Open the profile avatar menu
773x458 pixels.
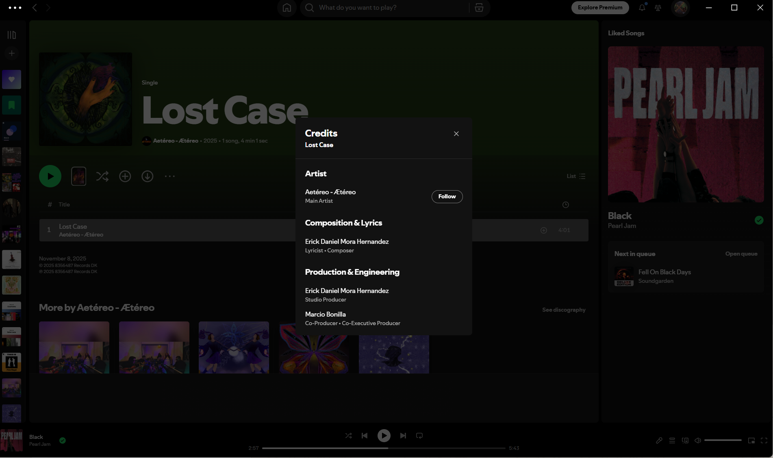(681, 8)
